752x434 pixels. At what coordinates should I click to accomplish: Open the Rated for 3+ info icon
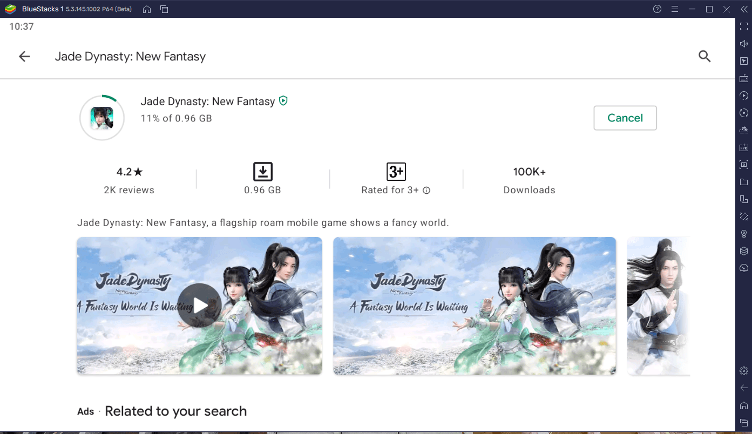[426, 190]
